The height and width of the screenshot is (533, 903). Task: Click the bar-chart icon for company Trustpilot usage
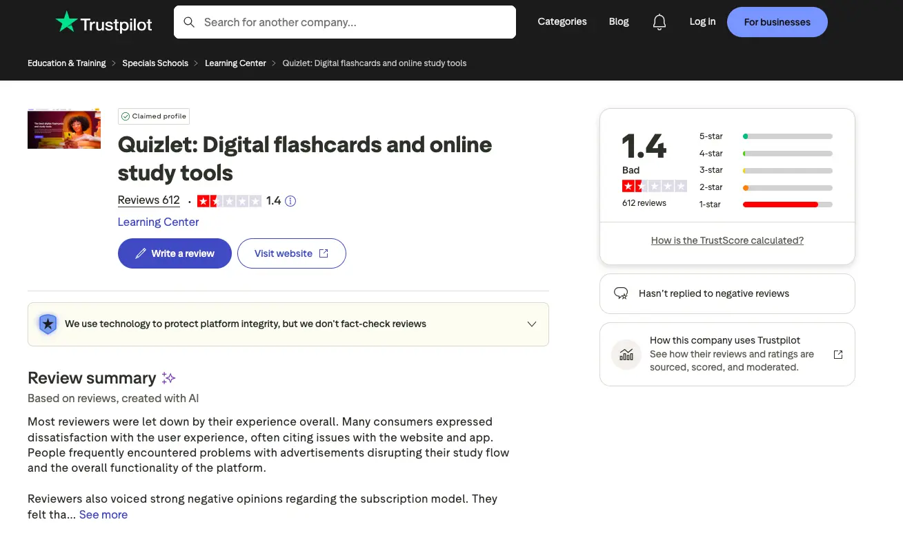pyautogui.click(x=626, y=354)
